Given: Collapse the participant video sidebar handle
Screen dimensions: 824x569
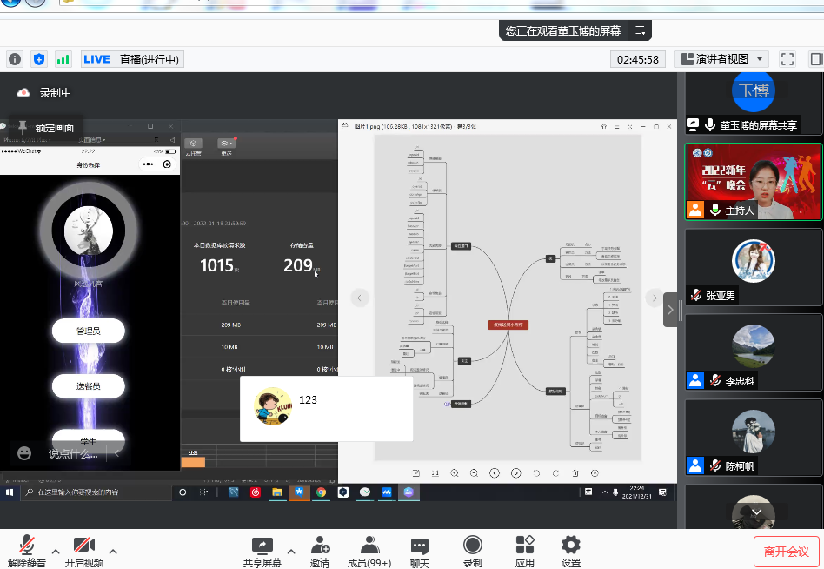Looking at the screenshot, I should [x=670, y=309].
